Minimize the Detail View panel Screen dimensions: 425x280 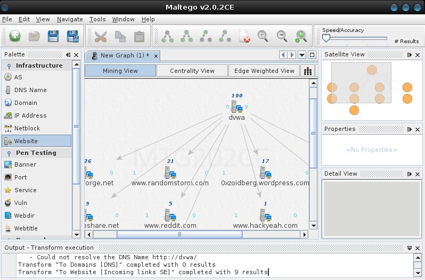[x=409, y=174]
